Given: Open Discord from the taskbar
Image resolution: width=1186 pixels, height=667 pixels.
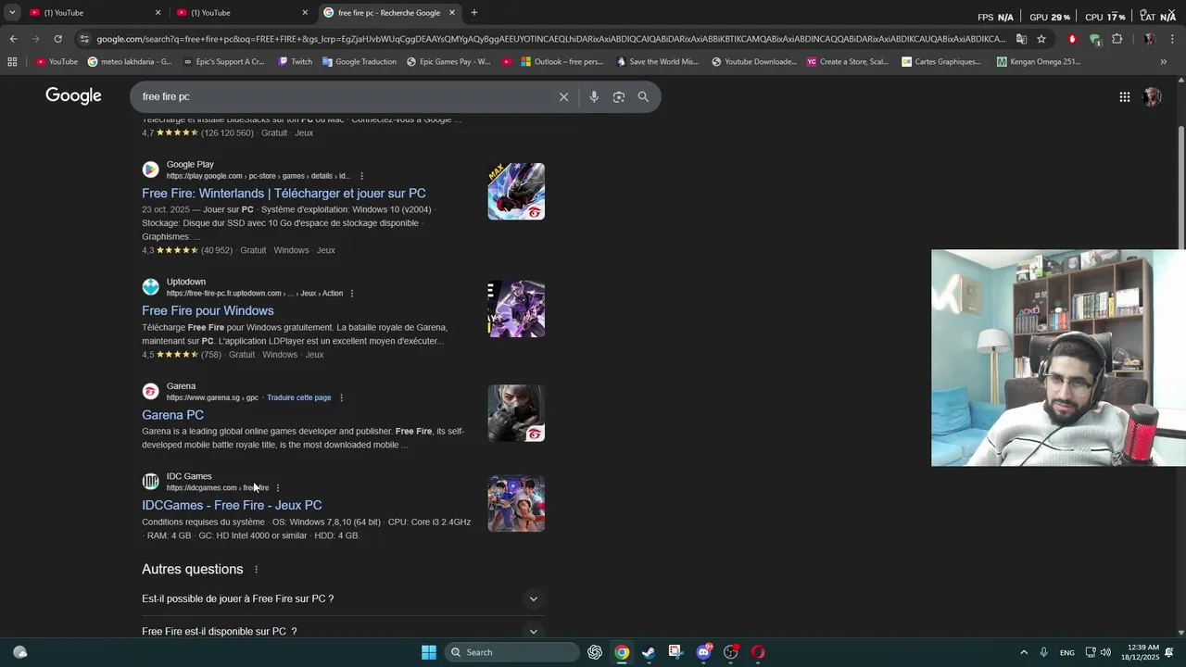Looking at the screenshot, I should point(703,652).
